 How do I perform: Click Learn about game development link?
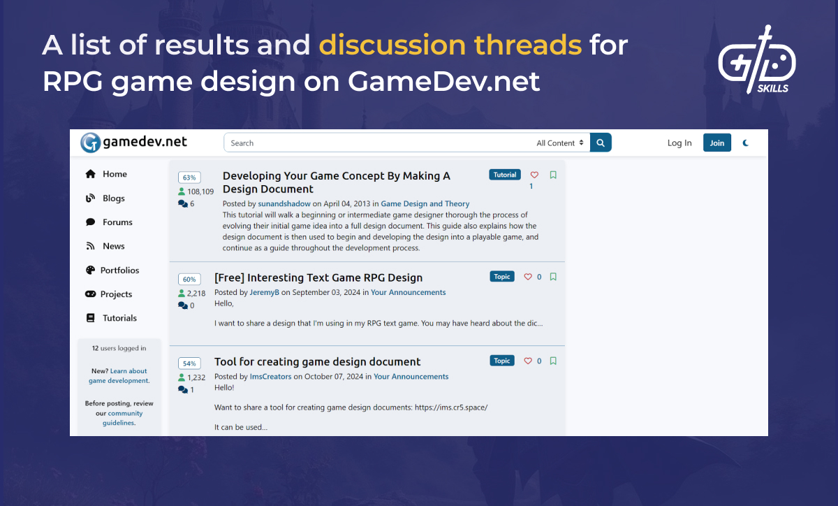pyautogui.click(x=119, y=376)
